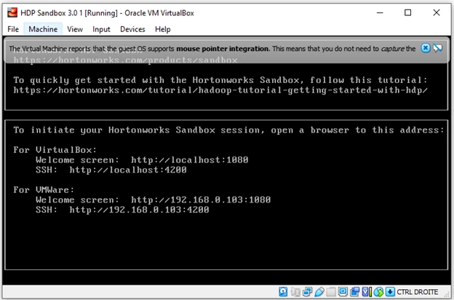Click the http://localhost:4200 SSH address
Screen dimensions: 454x300
tap(128, 170)
